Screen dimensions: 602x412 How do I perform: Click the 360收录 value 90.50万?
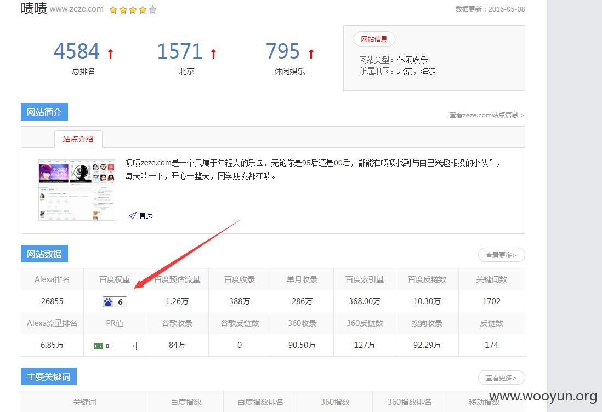pyautogui.click(x=302, y=345)
